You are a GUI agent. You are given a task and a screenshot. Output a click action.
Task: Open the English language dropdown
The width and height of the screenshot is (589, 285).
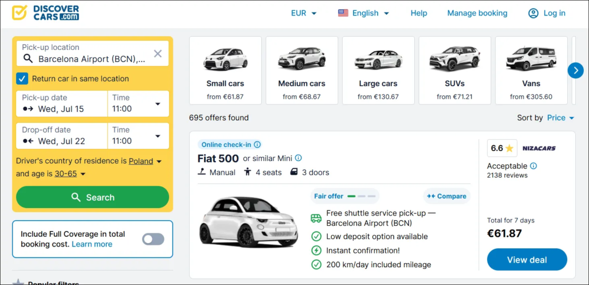[364, 13]
